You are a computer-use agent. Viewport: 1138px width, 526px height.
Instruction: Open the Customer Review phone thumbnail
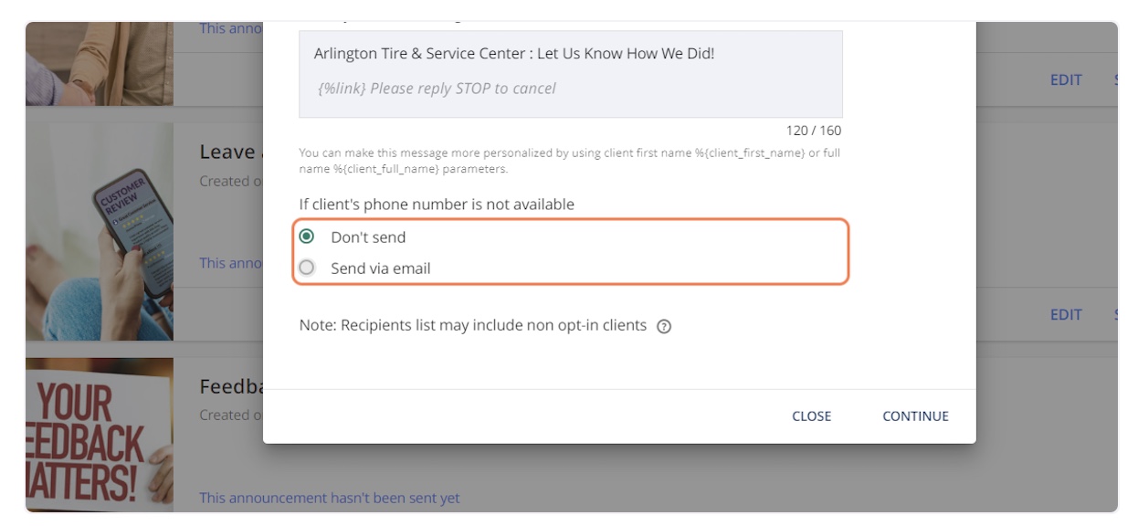click(x=100, y=232)
